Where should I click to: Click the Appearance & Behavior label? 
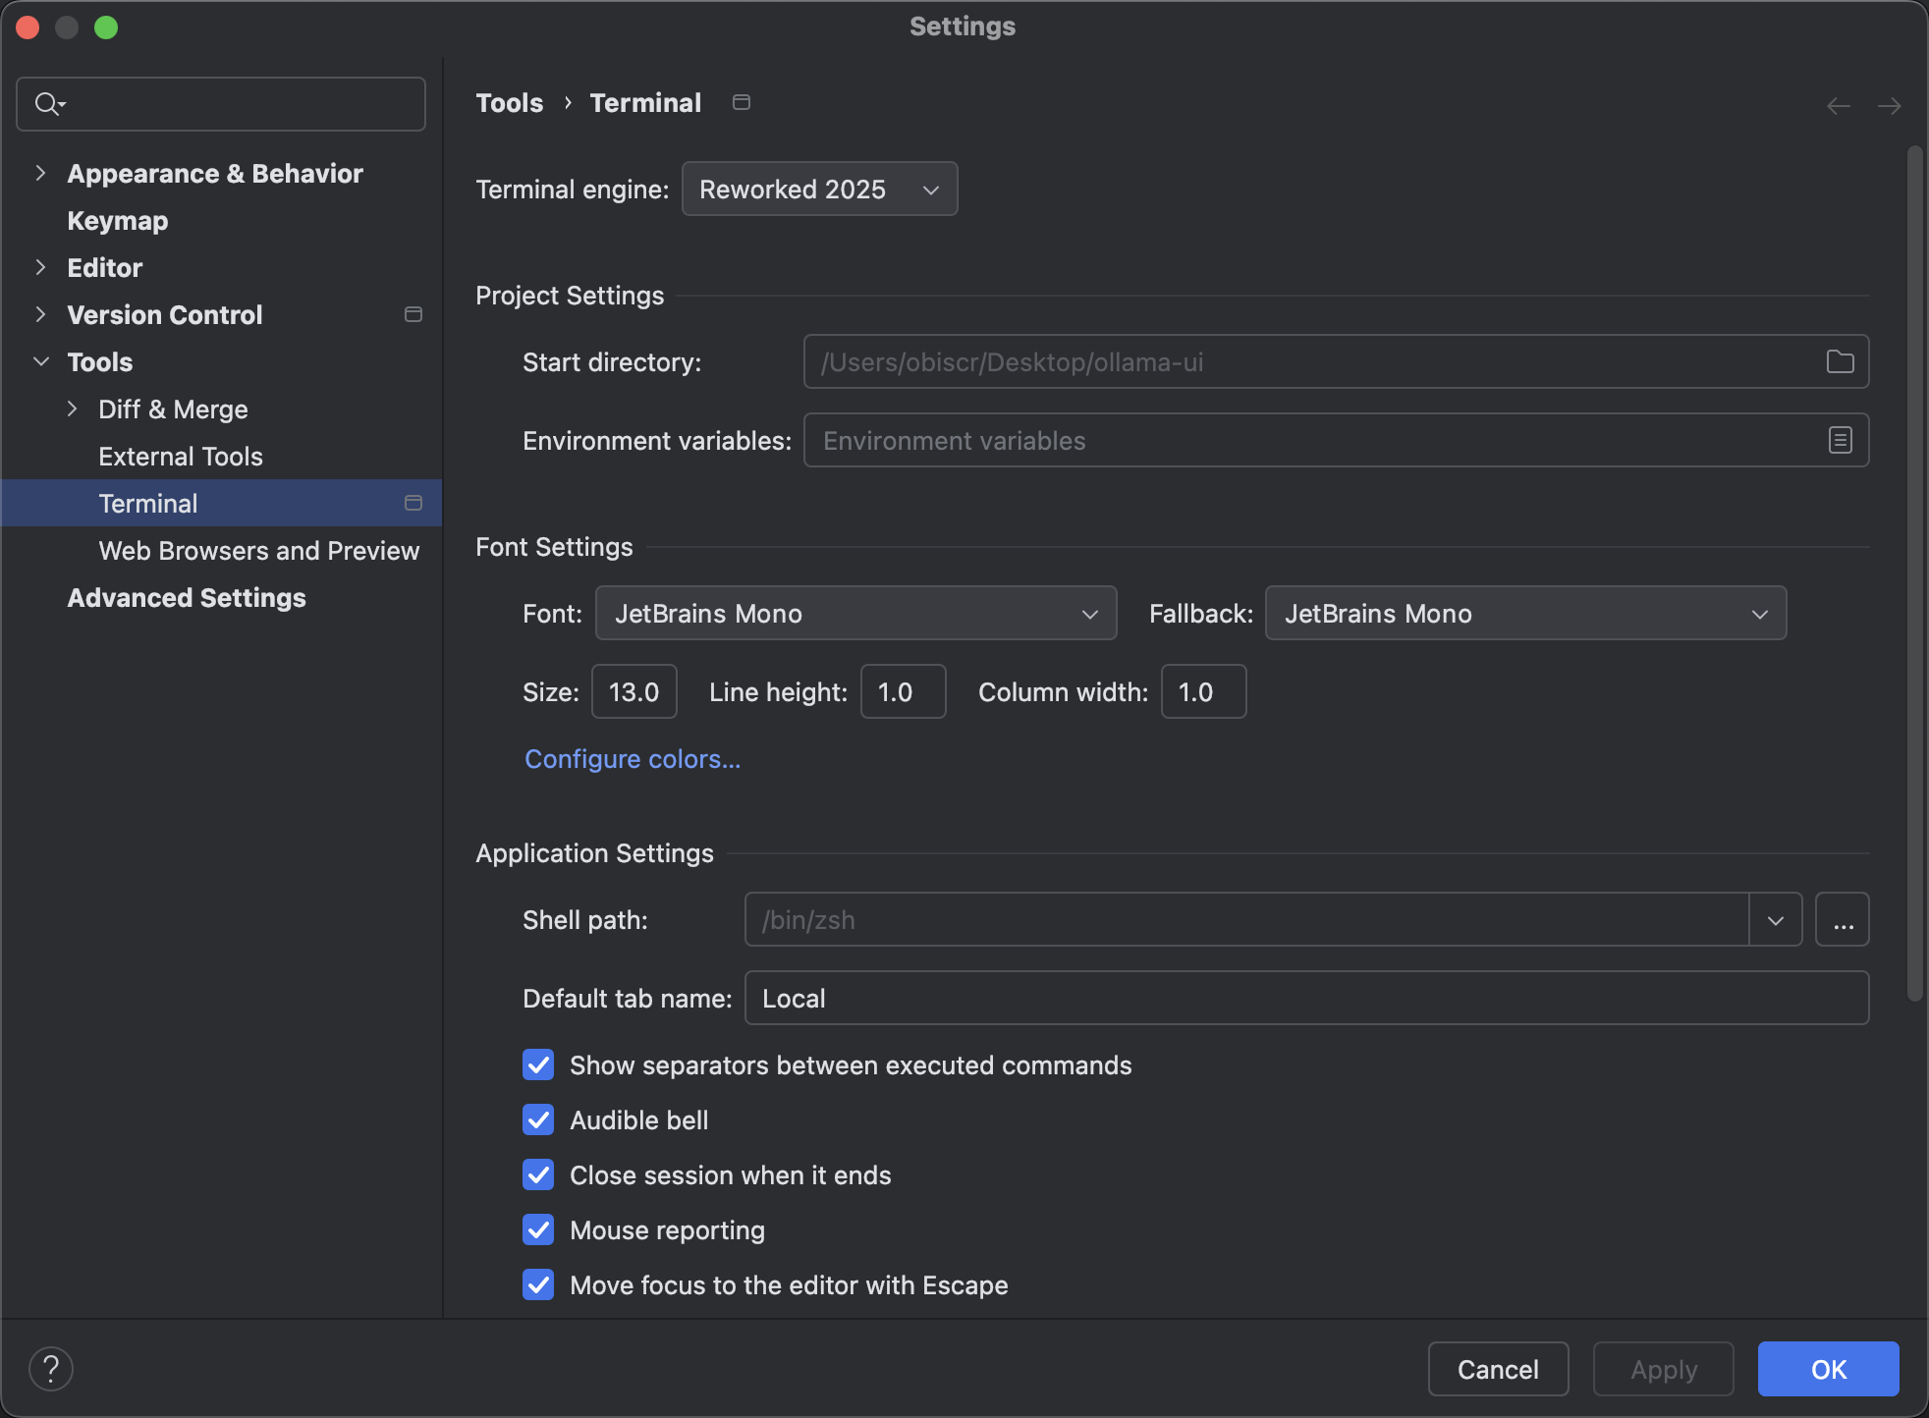[215, 173]
